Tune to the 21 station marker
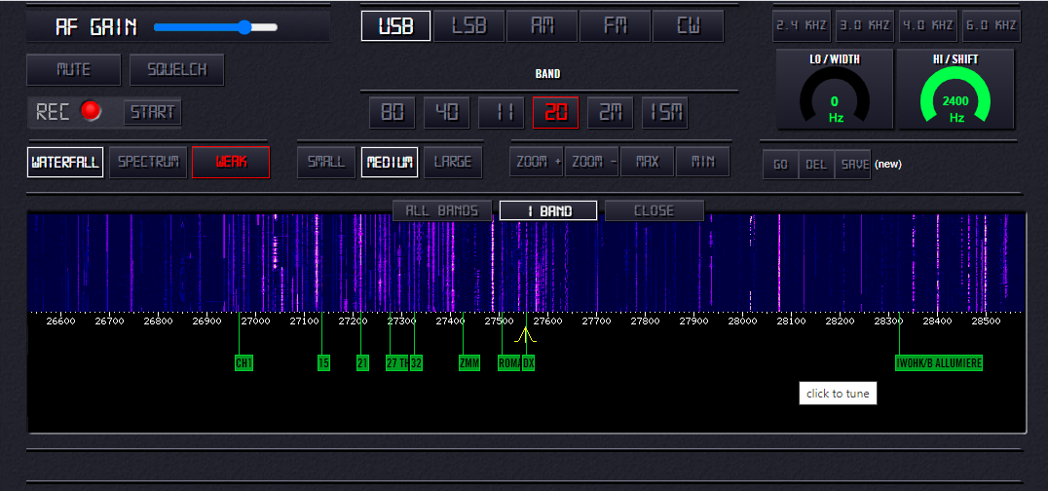The width and height of the screenshot is (1048, 491). click(362, 363)
